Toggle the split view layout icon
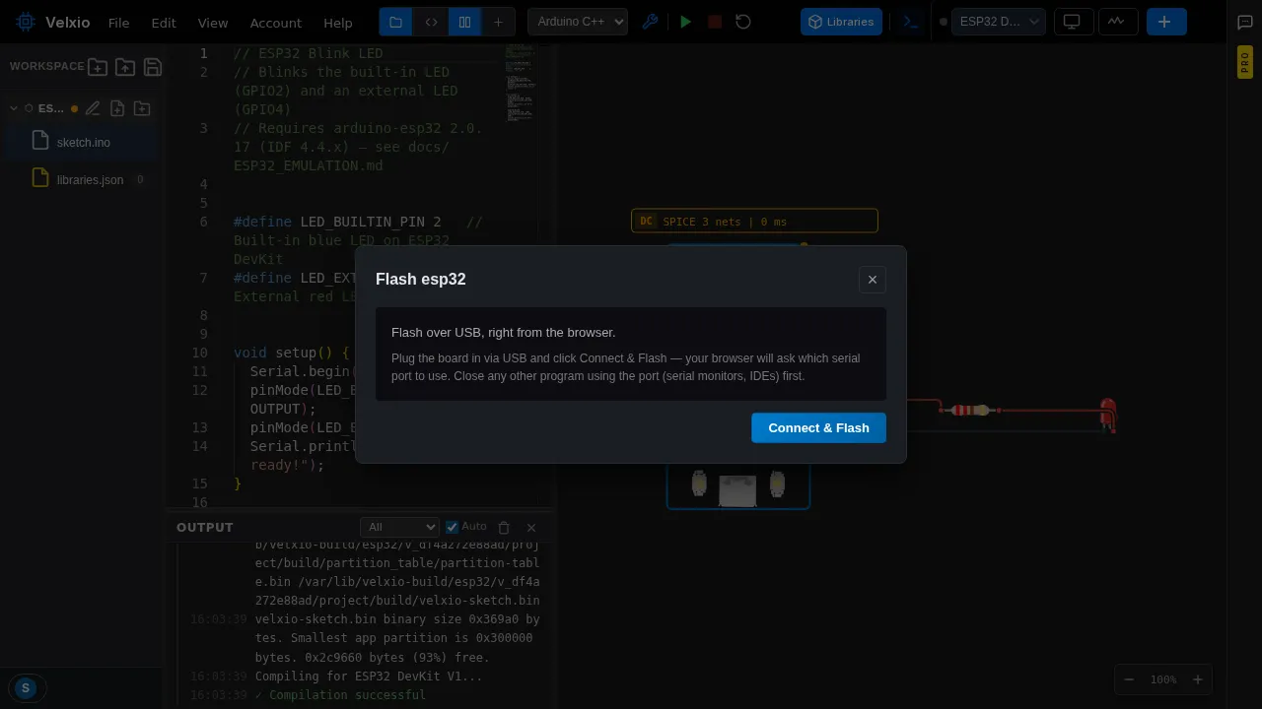 [464, 22]
